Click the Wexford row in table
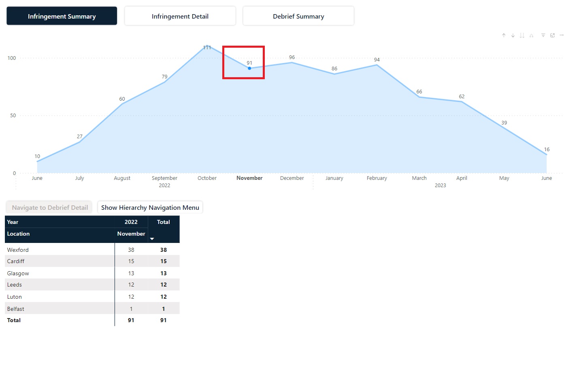 click(x=92, y=250)
